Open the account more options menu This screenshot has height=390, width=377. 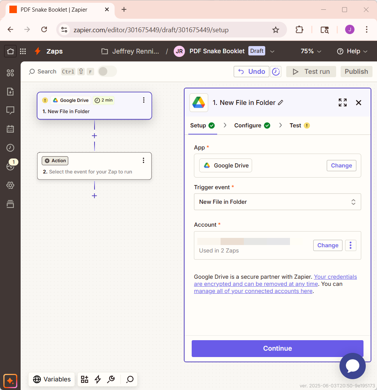pos(351,245)
